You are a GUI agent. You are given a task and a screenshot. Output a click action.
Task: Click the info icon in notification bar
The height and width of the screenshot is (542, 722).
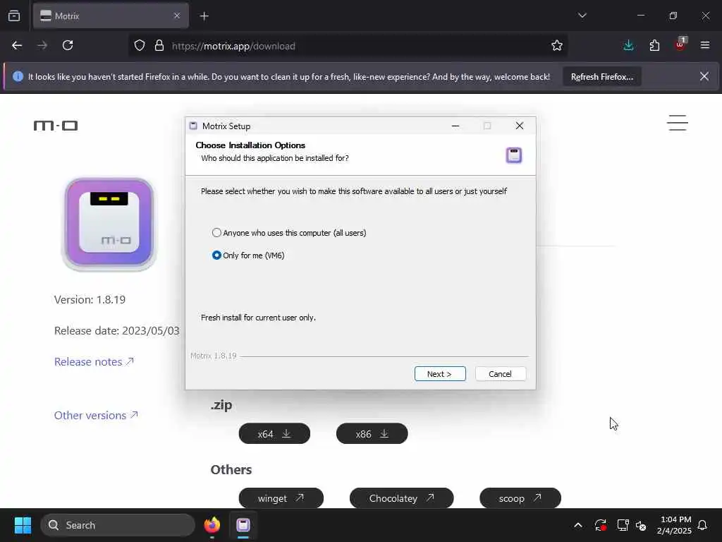(18, 76)
